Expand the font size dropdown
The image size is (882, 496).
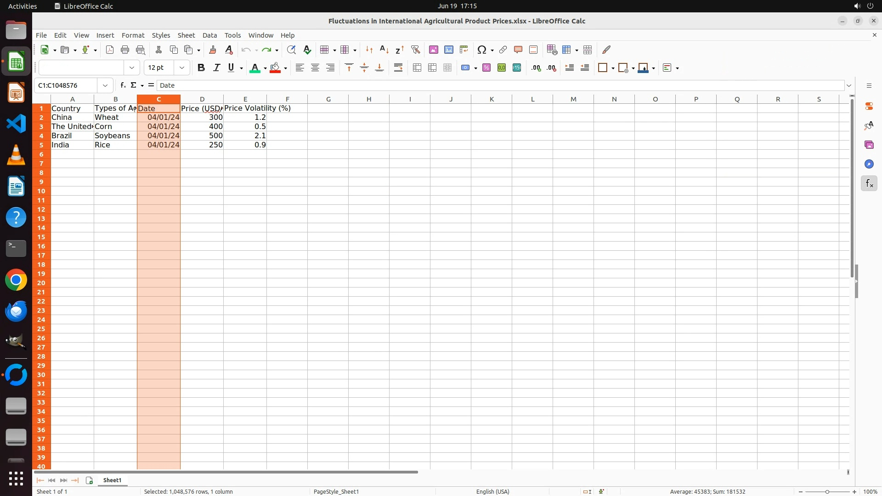click(x=182, y=68)
